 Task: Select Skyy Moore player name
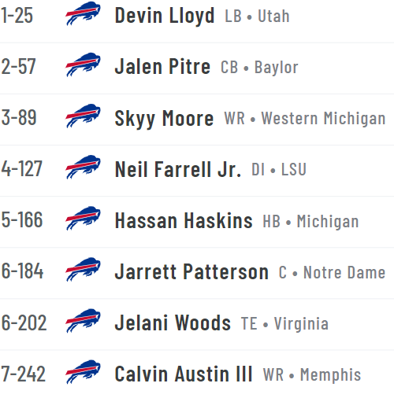pos(164,119)
